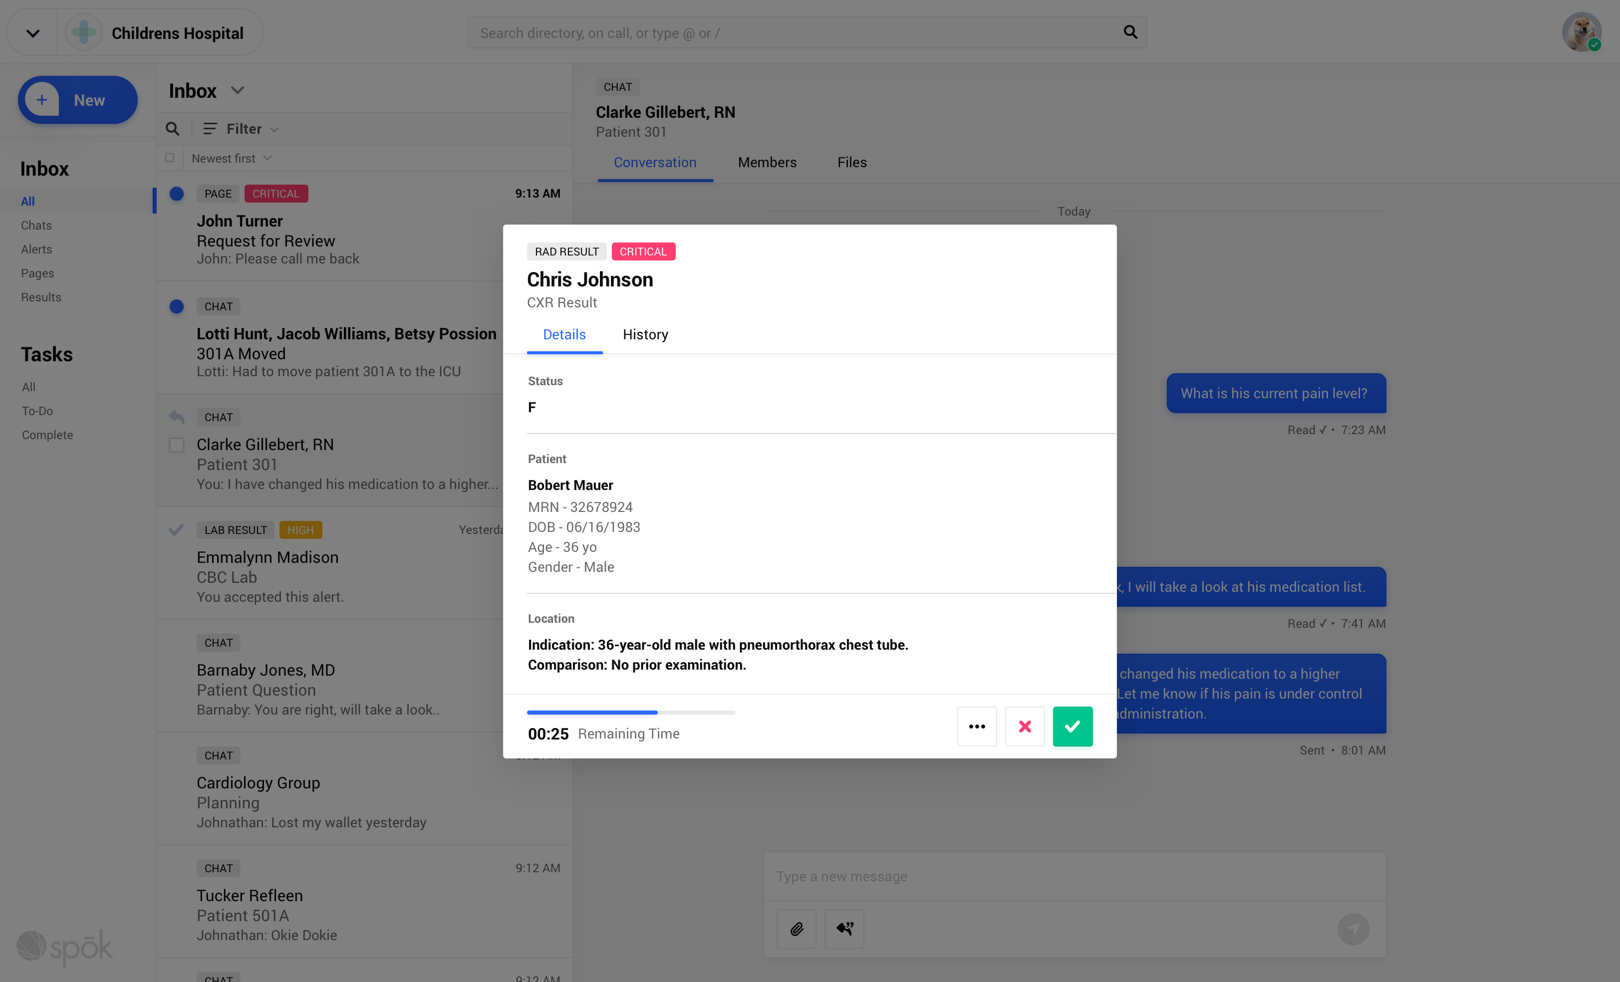Image resolution: width=1620 pixels, height=982 pixels.
Task: Click unread dot on Lotti Hunt chat
Action: pyautogui.click(x=176, y=307)
